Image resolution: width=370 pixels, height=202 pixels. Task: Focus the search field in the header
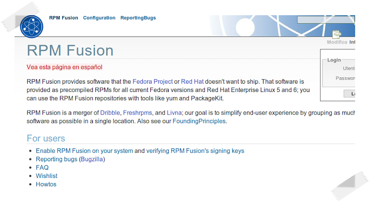coord(326,20)
